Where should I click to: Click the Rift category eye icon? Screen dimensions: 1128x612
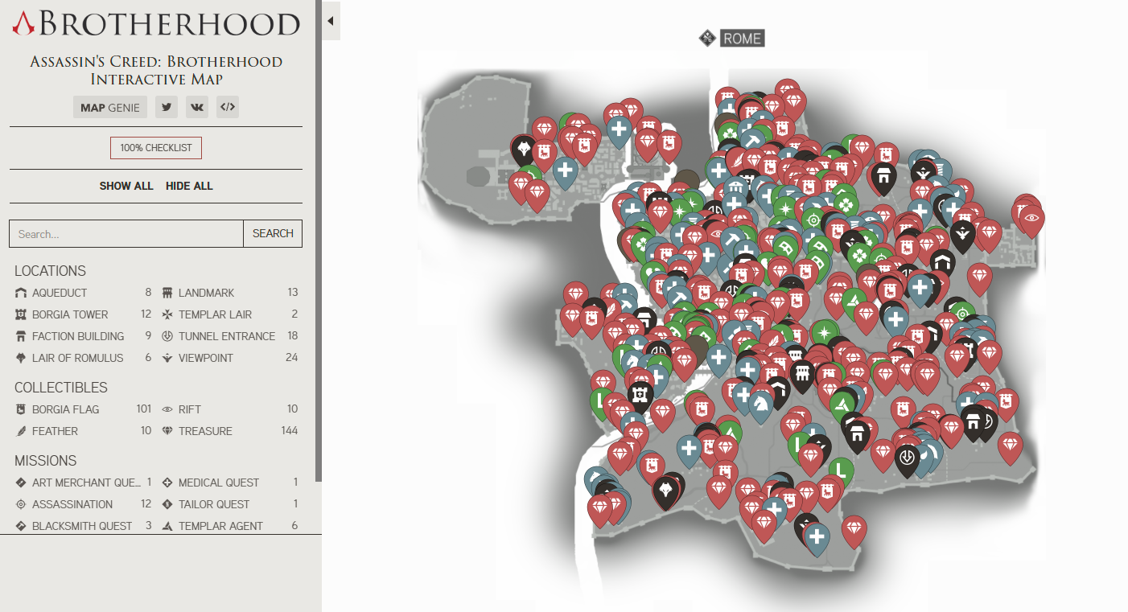coord(167,409)
